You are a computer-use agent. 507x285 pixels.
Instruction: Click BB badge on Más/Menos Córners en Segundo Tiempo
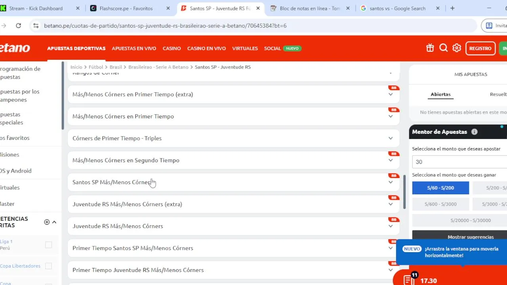click(x=393, y=154)
